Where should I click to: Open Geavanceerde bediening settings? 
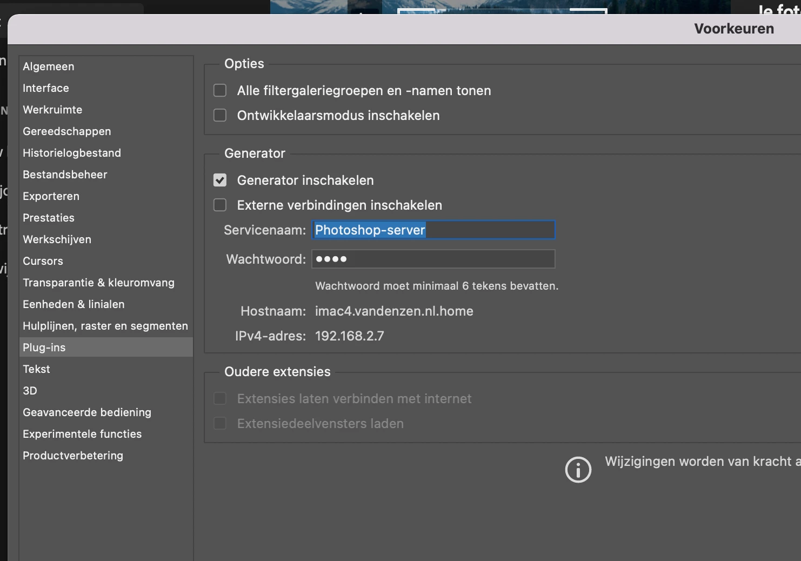(x=106, y=412)
